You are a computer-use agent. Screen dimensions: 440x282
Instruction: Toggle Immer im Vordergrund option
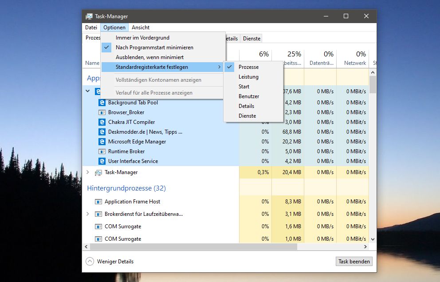[163, 38]
